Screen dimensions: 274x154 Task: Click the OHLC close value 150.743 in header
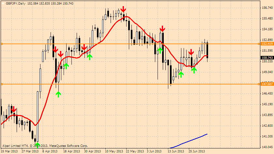click(x=68, y=4)
